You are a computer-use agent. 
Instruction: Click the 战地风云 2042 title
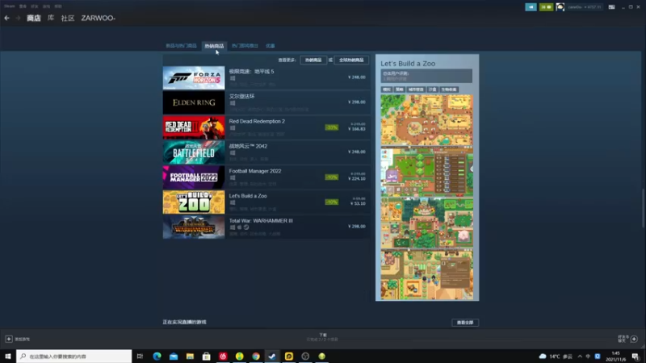(248, 146)
